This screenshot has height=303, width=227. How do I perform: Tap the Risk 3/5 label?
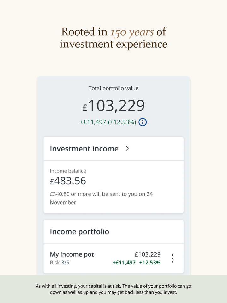pyautogui.click(x=60, y=263)
